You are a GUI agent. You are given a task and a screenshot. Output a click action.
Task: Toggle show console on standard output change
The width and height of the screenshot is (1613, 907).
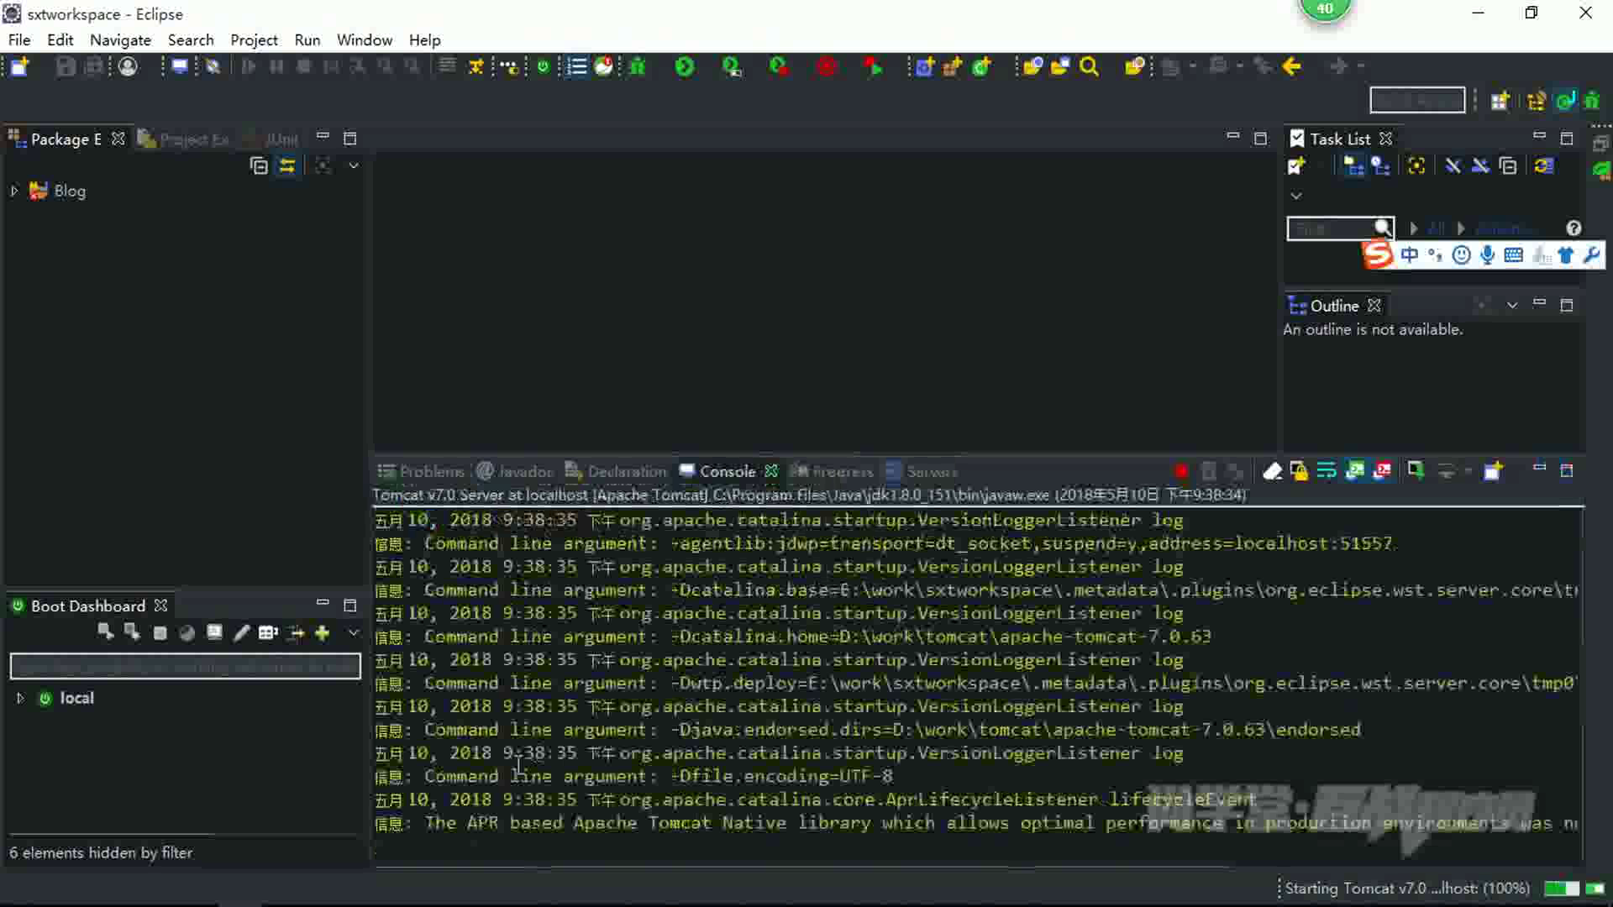tap(1355, 471)
